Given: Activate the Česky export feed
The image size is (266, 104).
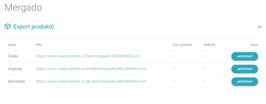Looking at the screenshot, I should (x=245, y=56).
